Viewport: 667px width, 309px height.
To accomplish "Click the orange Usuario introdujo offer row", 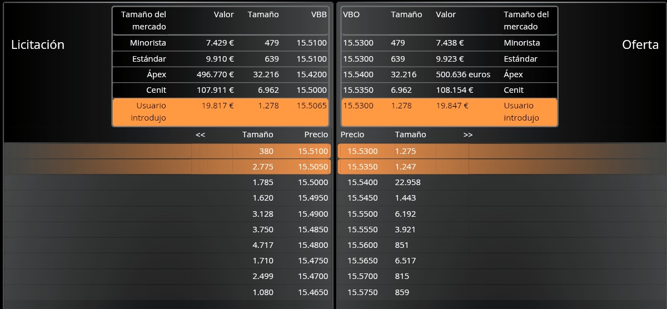I will tap(449, 112).
